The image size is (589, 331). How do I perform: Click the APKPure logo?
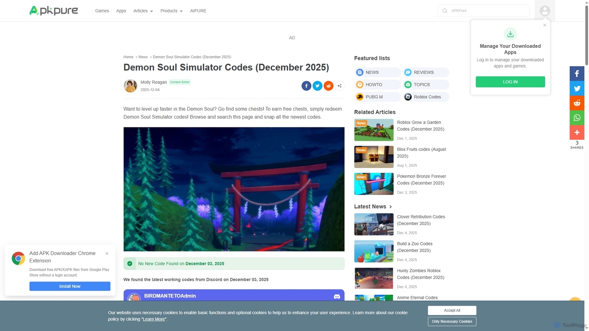tap(53, 11)
